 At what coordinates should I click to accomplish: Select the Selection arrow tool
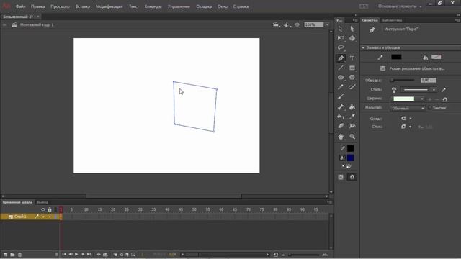tap(341, 29)
